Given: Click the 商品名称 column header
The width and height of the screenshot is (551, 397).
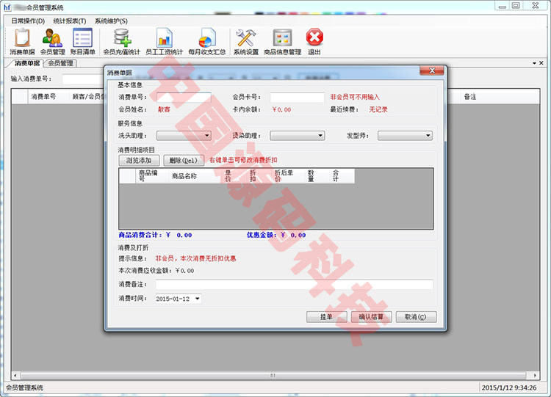Looking at the screenshot, I should (194, 176).
